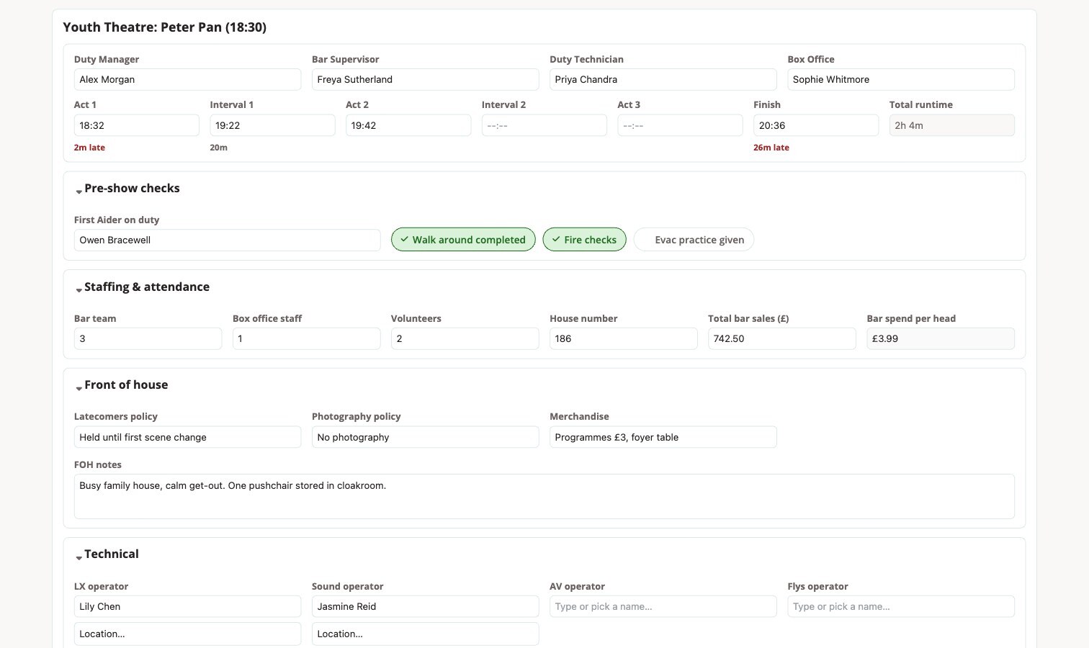The image size is (1089, 648).
Task: Collapse the Front of house section
Action: pos(121,384)
